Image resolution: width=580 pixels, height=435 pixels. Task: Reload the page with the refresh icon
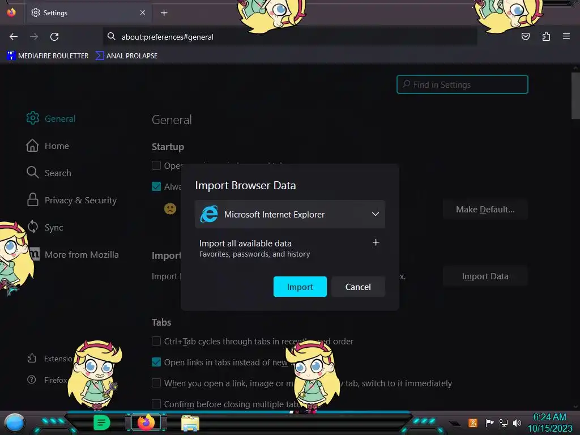[54, 37]
